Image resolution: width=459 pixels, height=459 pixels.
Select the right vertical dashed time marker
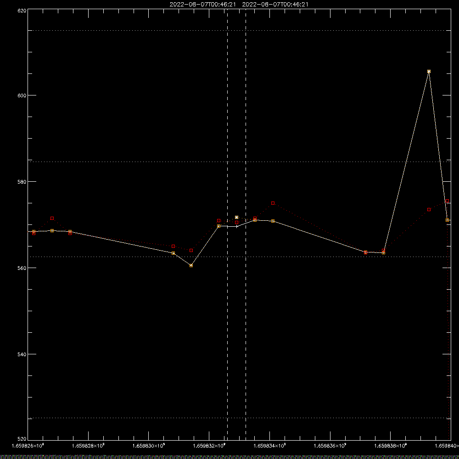pos(246,224)
